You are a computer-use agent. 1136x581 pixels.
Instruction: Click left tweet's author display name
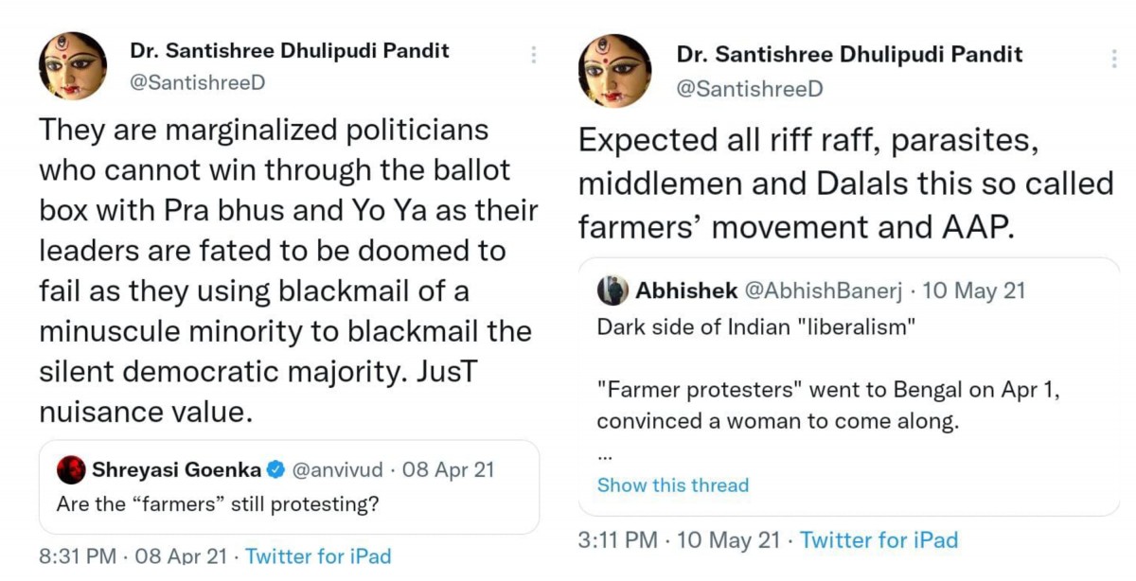[289, 50]
